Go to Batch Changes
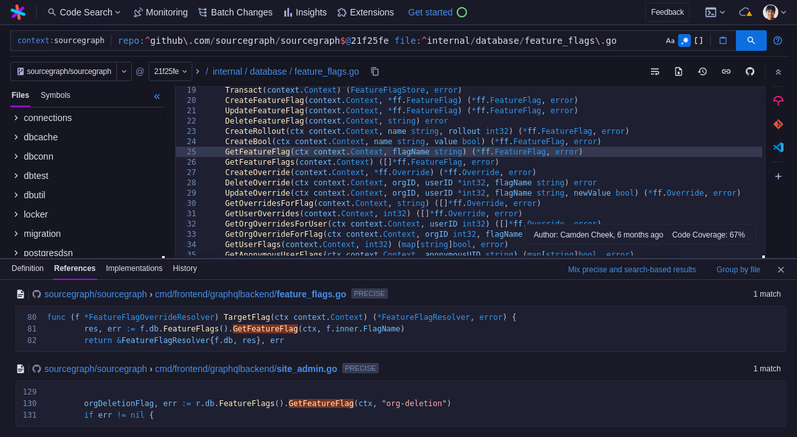Viewport: 797px width, 437px height. pos(235,12)
